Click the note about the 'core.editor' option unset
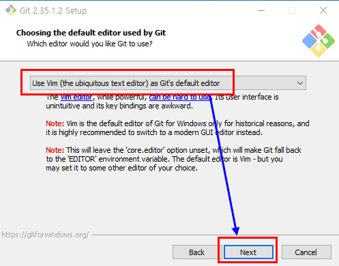Screen dimensions: 339x266 click(x=173, y=159)
